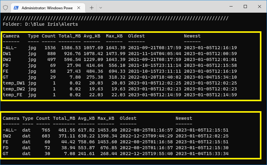Click the total value 371.11

click(x=67, y=136)
